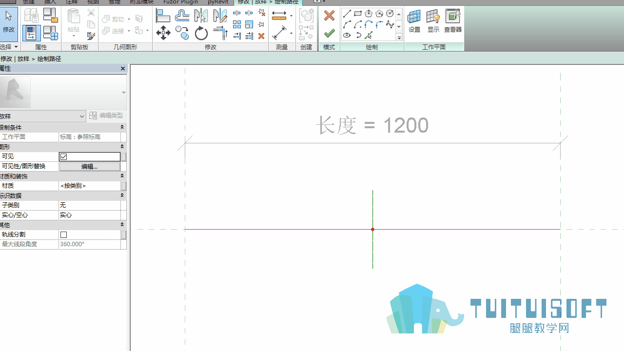Collapse the 限制条件 section
Screen dimensions: 624x351
point(122,127)
